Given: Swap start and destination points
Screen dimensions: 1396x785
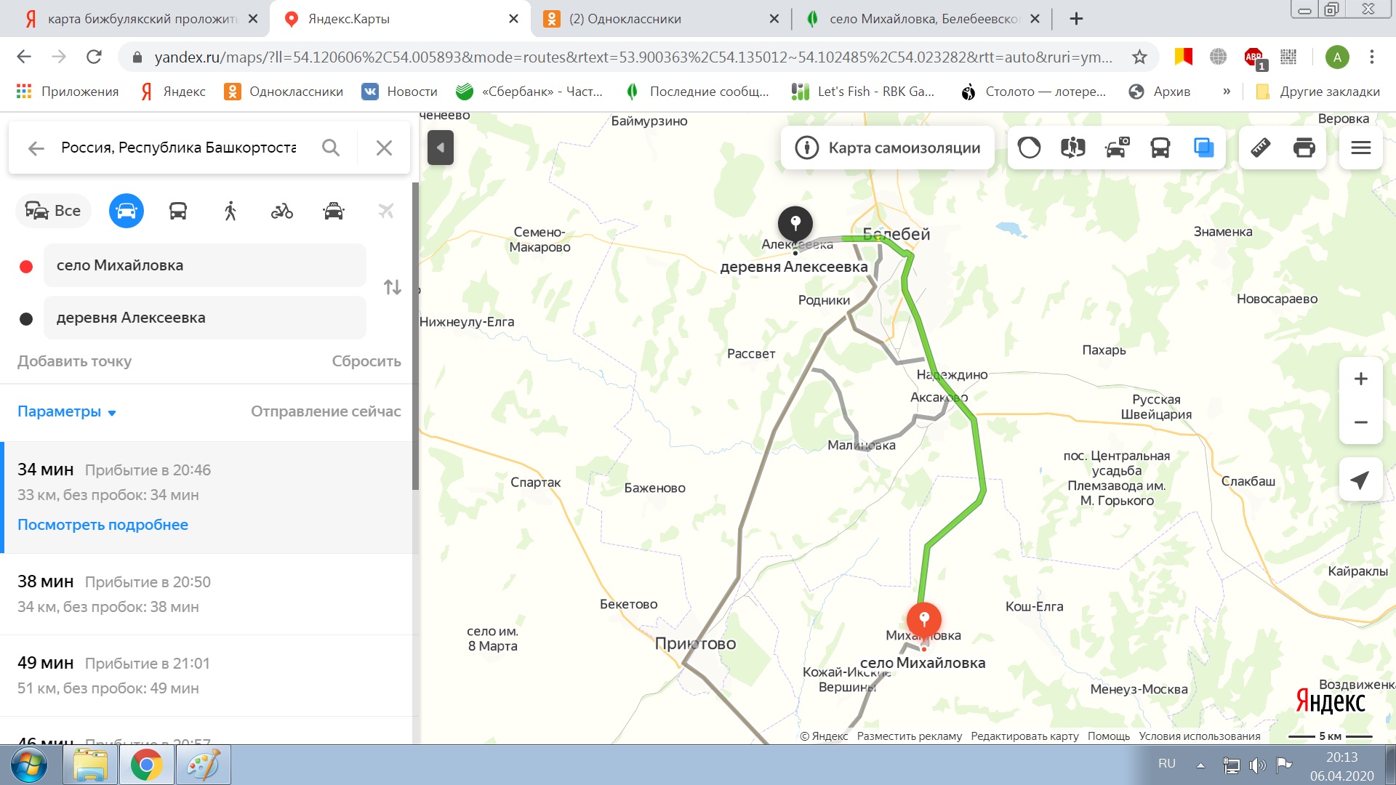Looking at the screenshot, I should [393, 287].
